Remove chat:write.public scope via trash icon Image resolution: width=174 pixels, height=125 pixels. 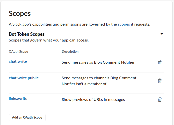coord(160,81)
